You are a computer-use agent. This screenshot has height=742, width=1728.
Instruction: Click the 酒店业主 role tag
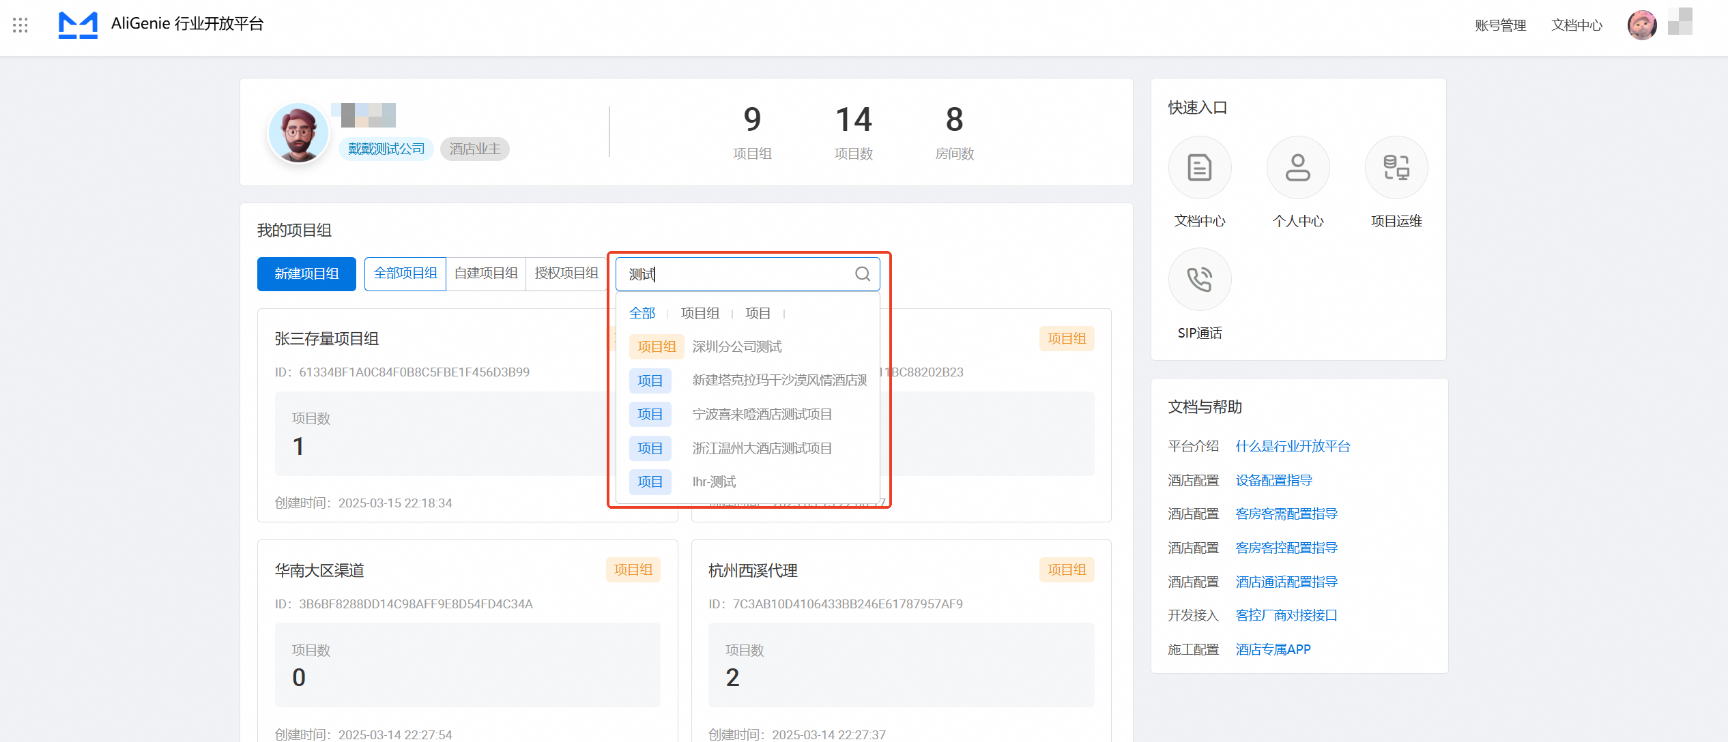pos(475,149)
